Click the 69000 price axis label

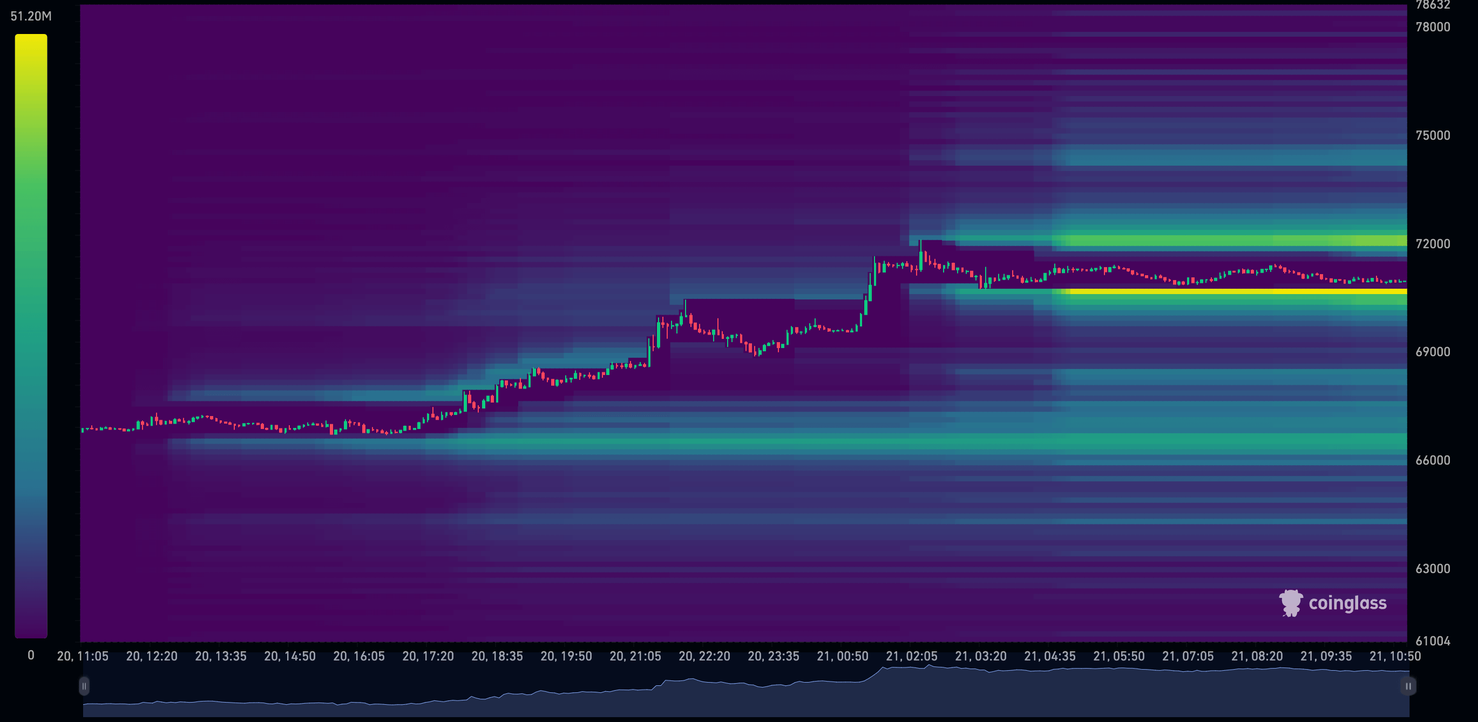(x=1433, y=352)
